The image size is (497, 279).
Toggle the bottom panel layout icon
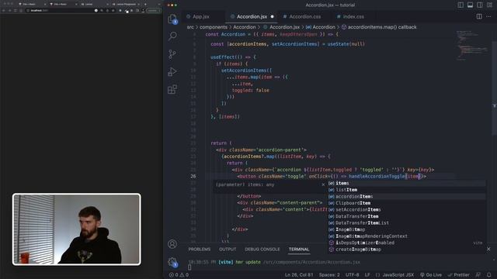pos(470,5)
